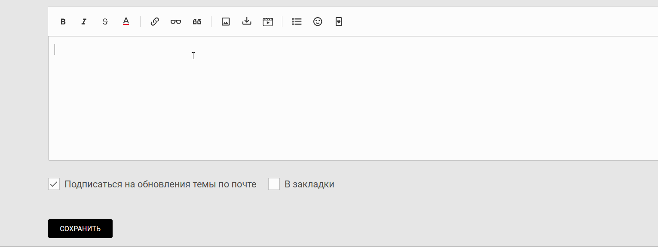Open the emoji smiley picker
The width and height of the screenshot is (658, 247).
click(x=318, y=21)
